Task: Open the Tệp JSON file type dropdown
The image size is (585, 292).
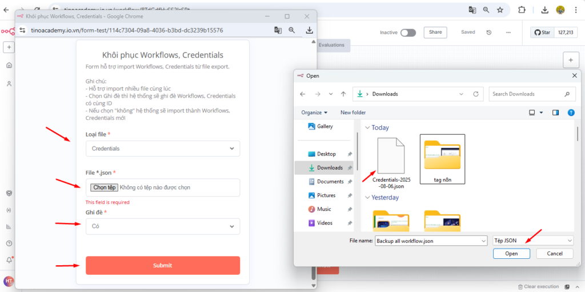Action: point(533,241)
